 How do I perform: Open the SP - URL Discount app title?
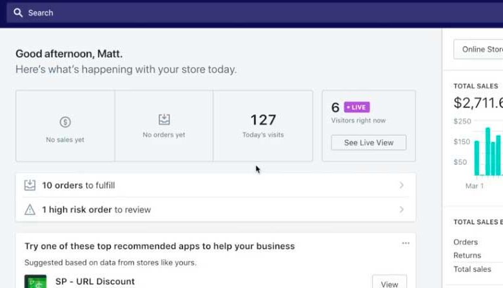[x=94, y=282]
